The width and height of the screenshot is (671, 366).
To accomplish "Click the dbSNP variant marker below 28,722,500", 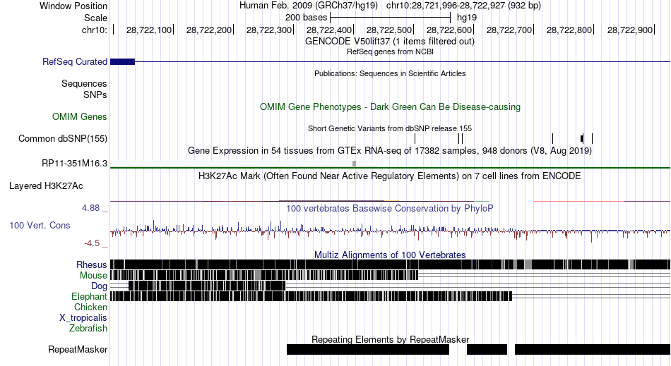I will coord(415,138).
